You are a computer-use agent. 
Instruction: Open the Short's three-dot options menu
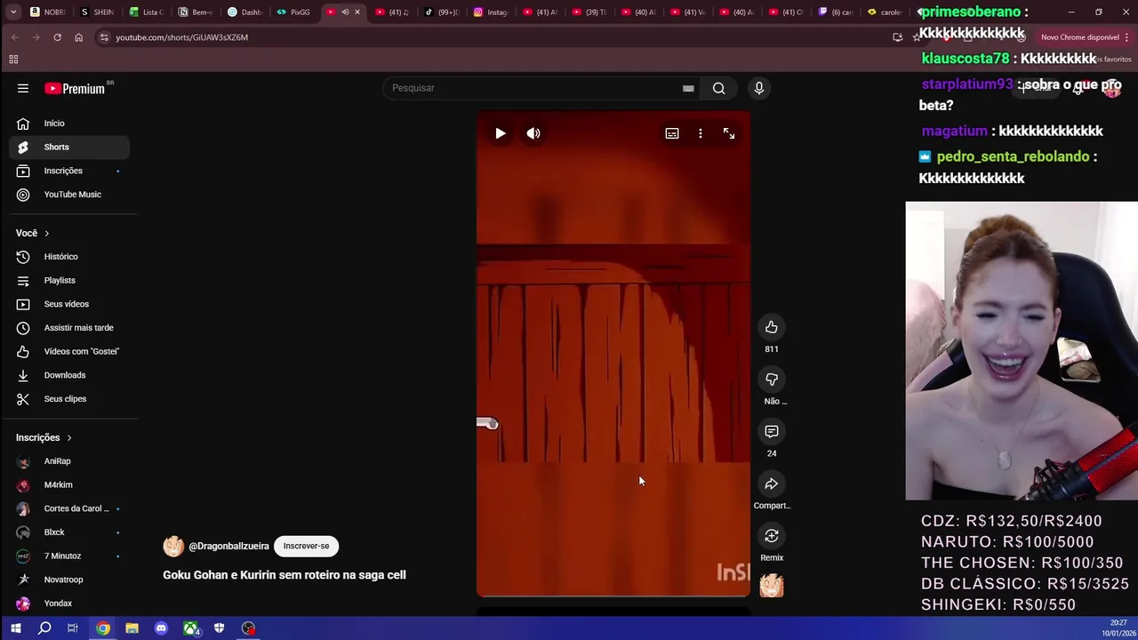(x=701, y=133)
